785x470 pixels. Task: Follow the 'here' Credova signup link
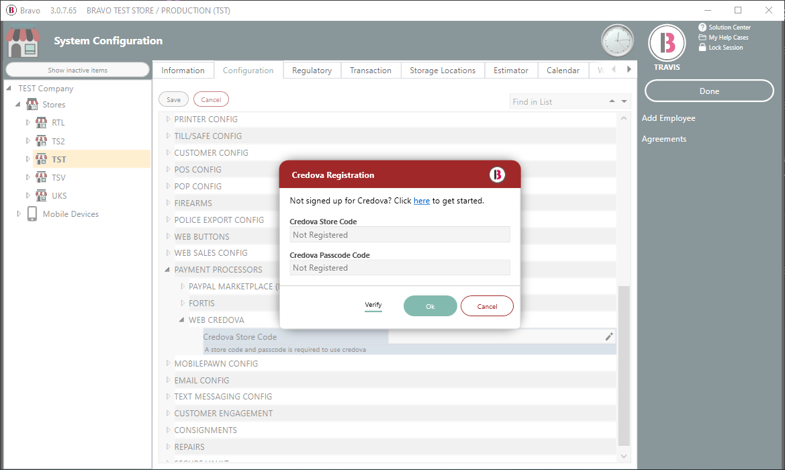click(422, 201)
